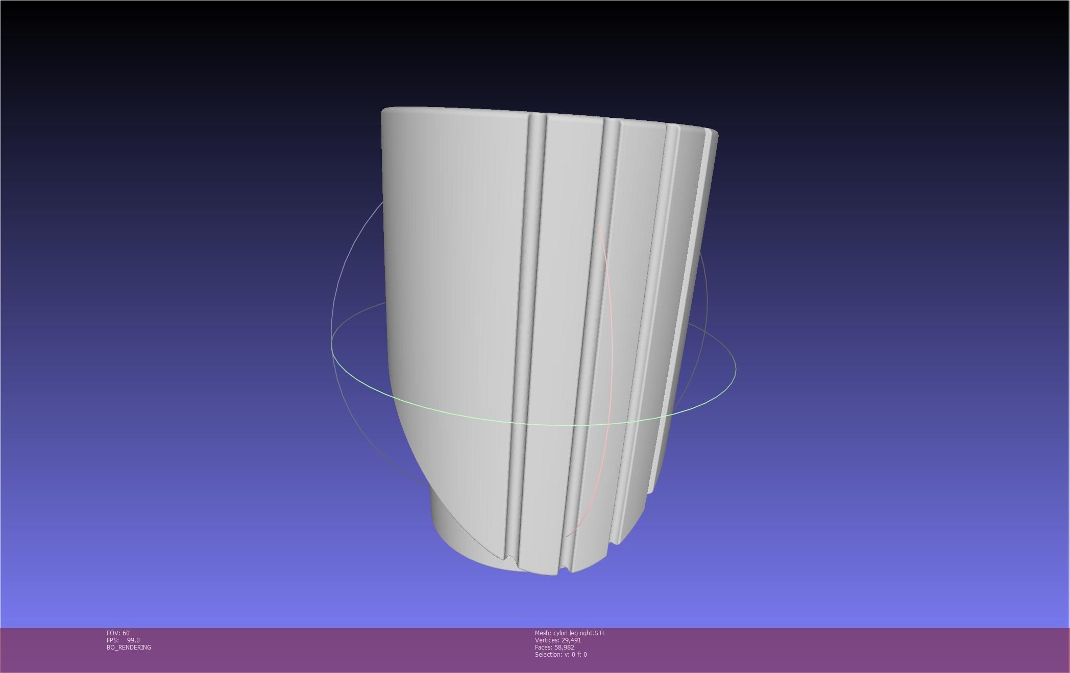
Task: Click the Selection: v: 0 f: 0 text
Action: point(561,655)
